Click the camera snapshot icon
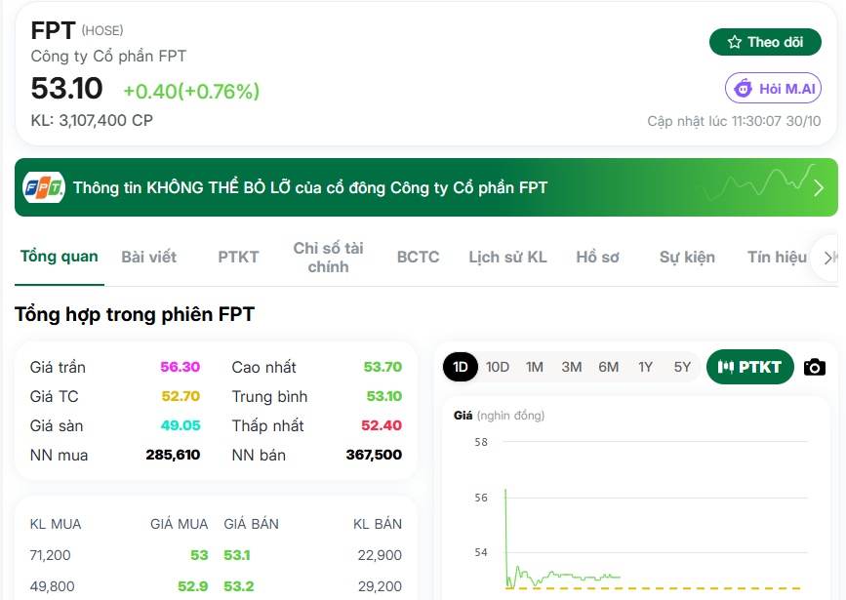This screenshot has height=600, width=846. pos(815,368)
